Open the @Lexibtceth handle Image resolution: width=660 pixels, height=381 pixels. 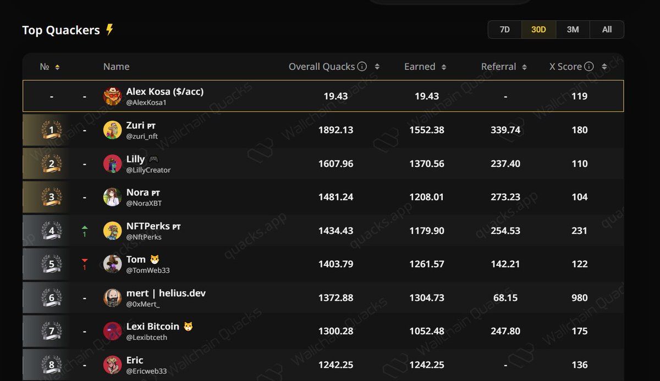click(x=146, y=337)
